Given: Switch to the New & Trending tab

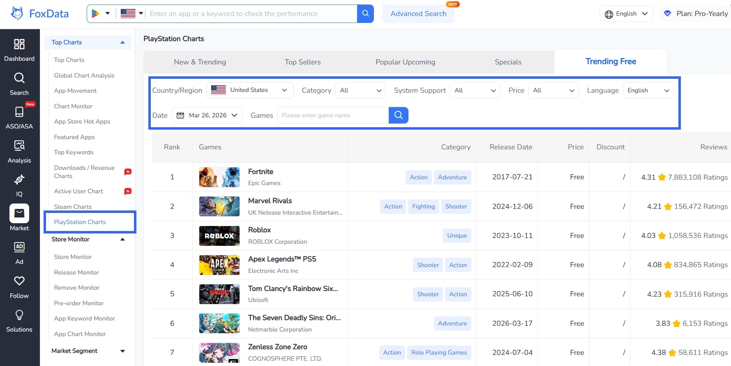Looking at the screenshot, I should tap(200, 62).
